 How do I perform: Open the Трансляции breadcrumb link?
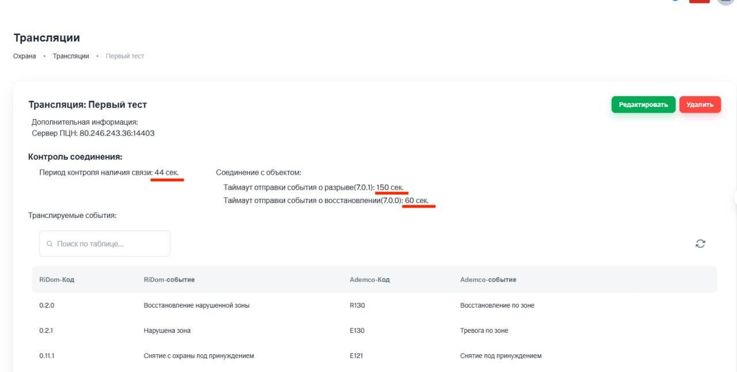[x=71, y=56]
